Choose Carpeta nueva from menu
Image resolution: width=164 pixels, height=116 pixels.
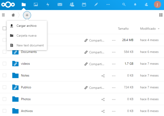pyautogui.click(x=27, y=35)
